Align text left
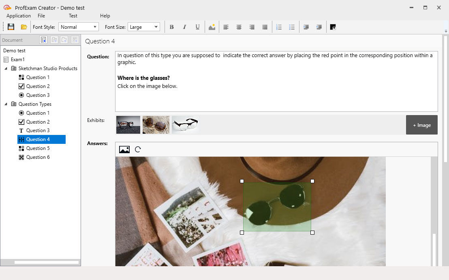 click(226, 27)
